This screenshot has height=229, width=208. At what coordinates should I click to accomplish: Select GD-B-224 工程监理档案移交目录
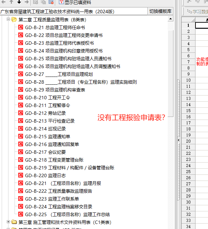[58, 207]
